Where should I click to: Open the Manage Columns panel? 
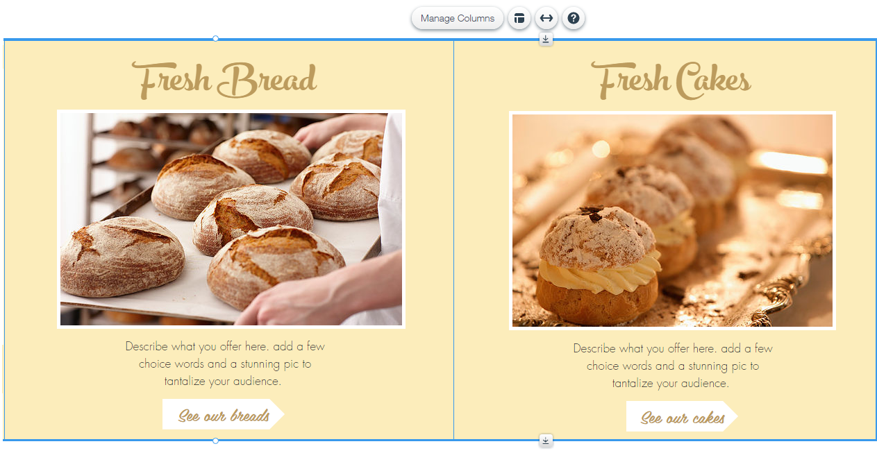click(x=457, y=19)
